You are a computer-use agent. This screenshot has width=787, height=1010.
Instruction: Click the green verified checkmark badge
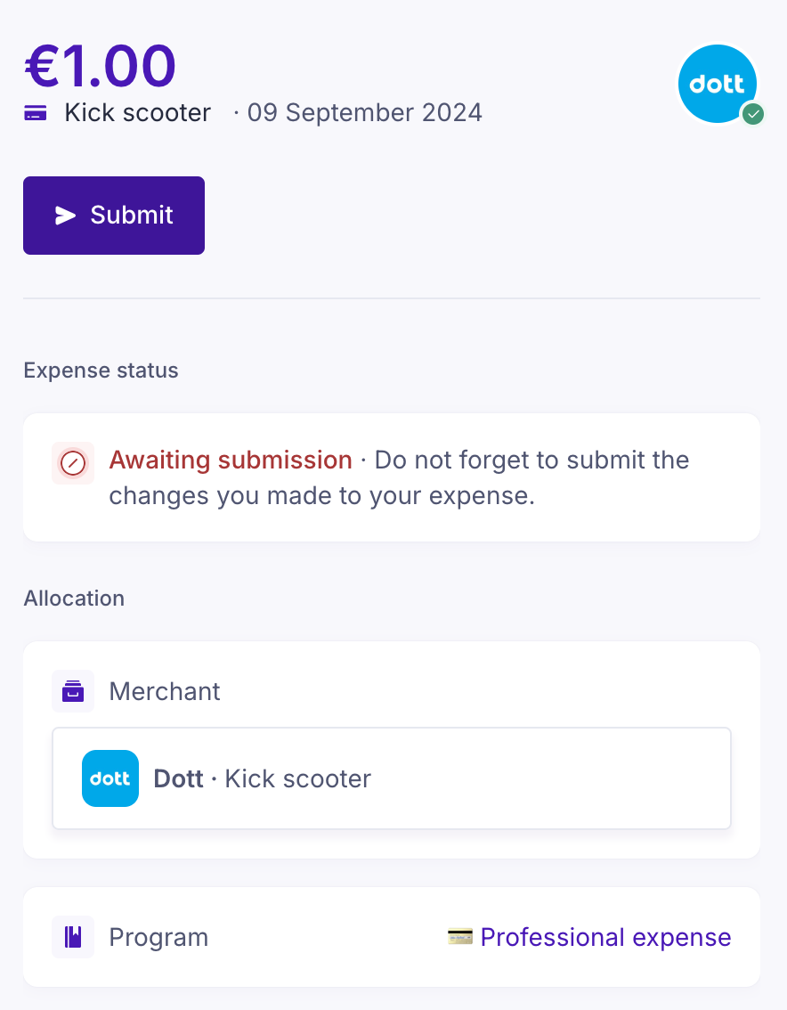tap(753, 114)
